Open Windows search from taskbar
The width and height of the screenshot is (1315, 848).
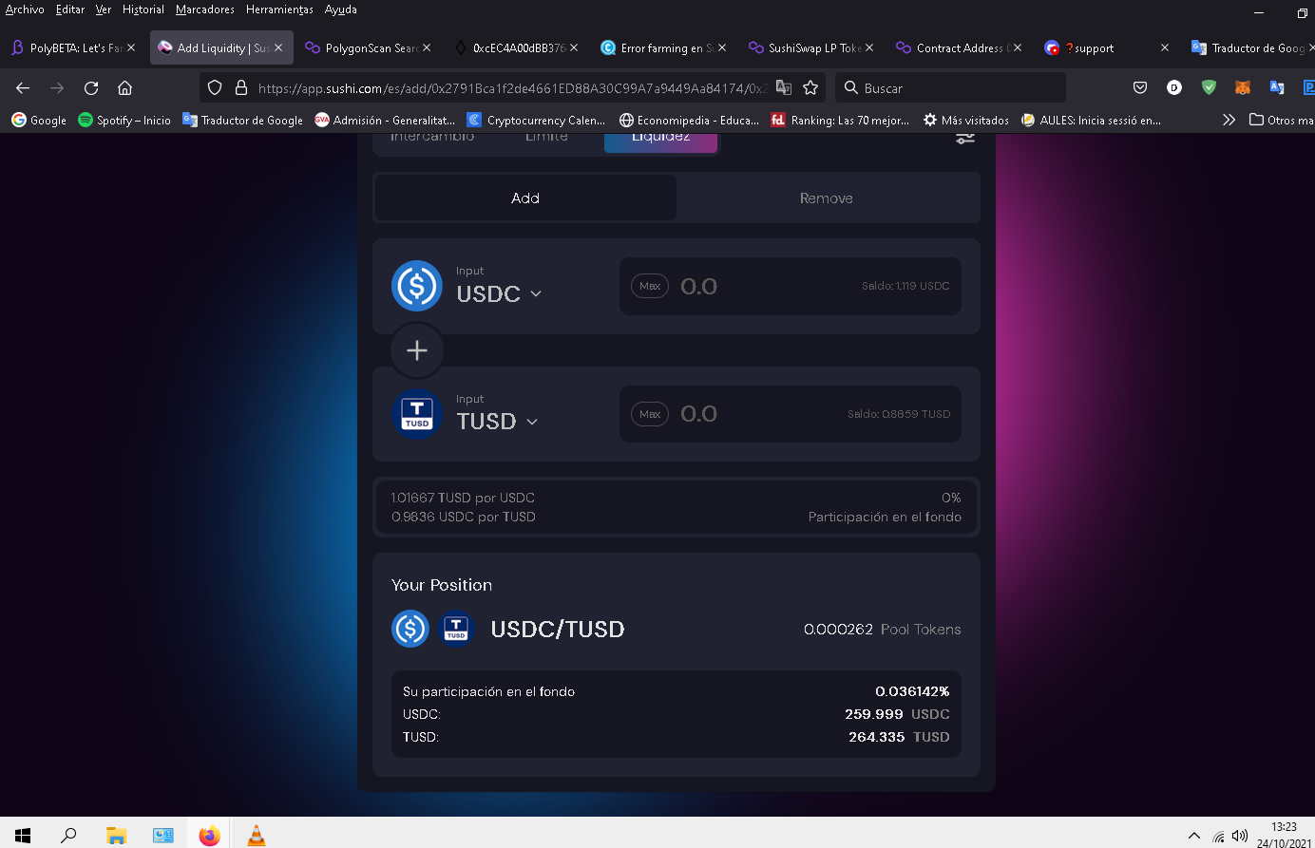click(68, 836)
